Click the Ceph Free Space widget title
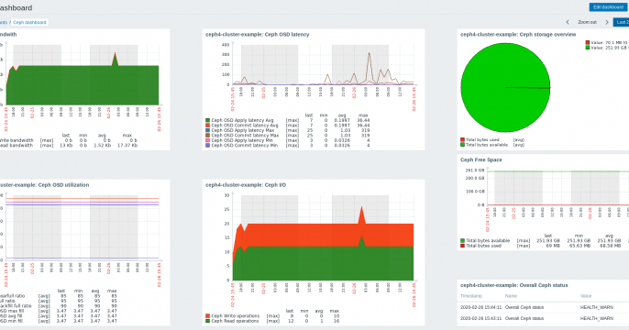629x330 pixels. pyautogui.click(x=481, y=159)
